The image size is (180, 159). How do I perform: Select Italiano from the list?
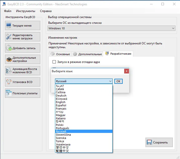(x=84, y=118)
